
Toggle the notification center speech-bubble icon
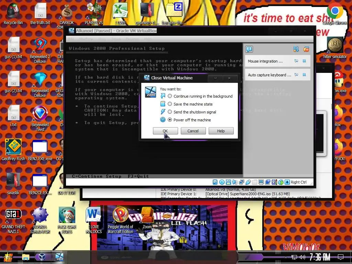[249, 49]
